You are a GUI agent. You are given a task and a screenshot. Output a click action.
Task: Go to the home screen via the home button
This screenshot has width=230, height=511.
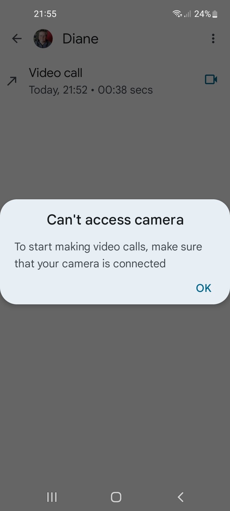pyautogui.click(x=116, y=497)
